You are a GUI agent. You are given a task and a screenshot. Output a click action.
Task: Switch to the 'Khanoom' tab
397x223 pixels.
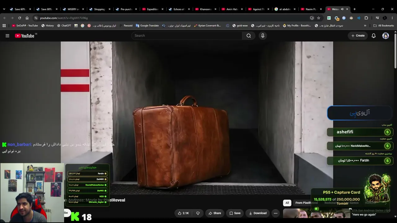(x=206, y=9)
